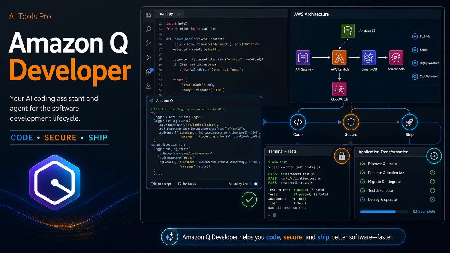Viewport: 450px width, 253px height.
Task: Select the Amazon S3 bucket icon
Action: pyautogui.click(x=348, y=31)
